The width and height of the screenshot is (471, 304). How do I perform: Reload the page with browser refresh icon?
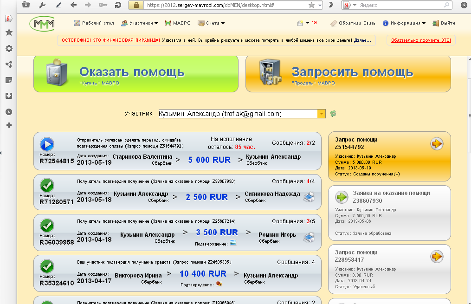[118, 5]
